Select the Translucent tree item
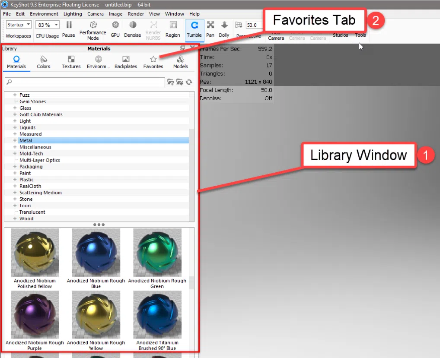The image size is (440, 358). tap(32, 212)
